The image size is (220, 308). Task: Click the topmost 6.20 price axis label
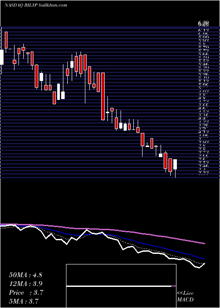203,24
